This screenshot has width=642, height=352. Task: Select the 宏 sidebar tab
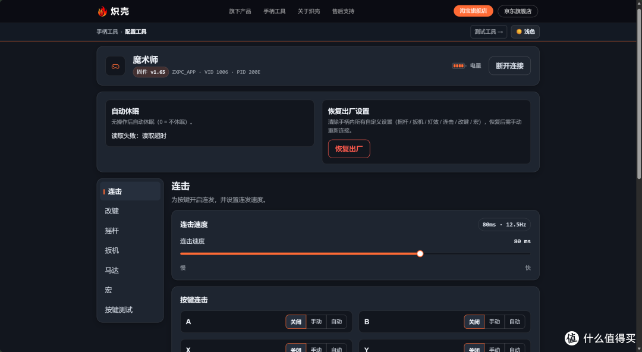click(130, 290)
